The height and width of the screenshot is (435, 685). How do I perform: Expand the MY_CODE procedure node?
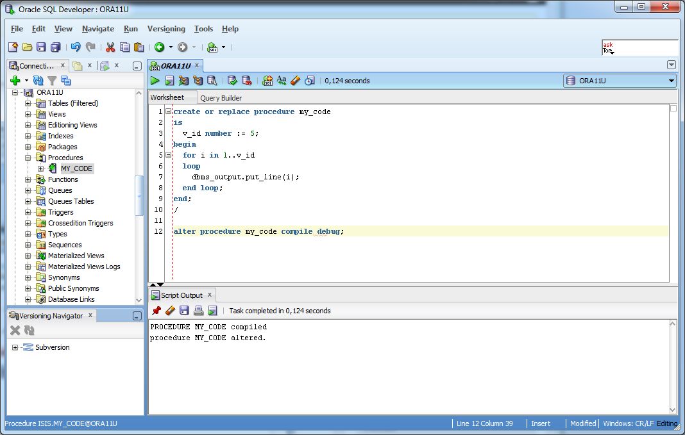40,169
